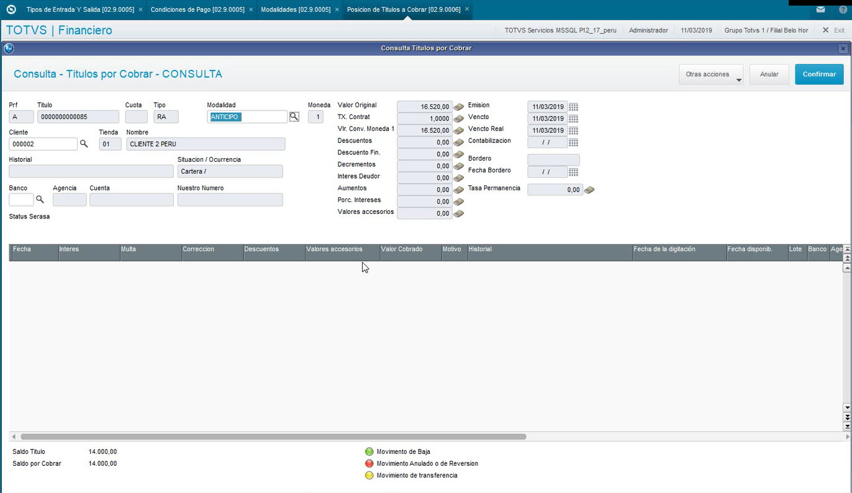
Task: Click the Historial input field
Action: tap(91, 171)
